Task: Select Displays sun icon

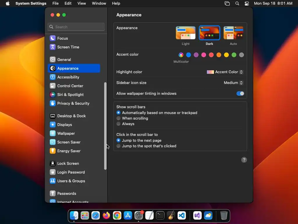Action: pos(53,125)
